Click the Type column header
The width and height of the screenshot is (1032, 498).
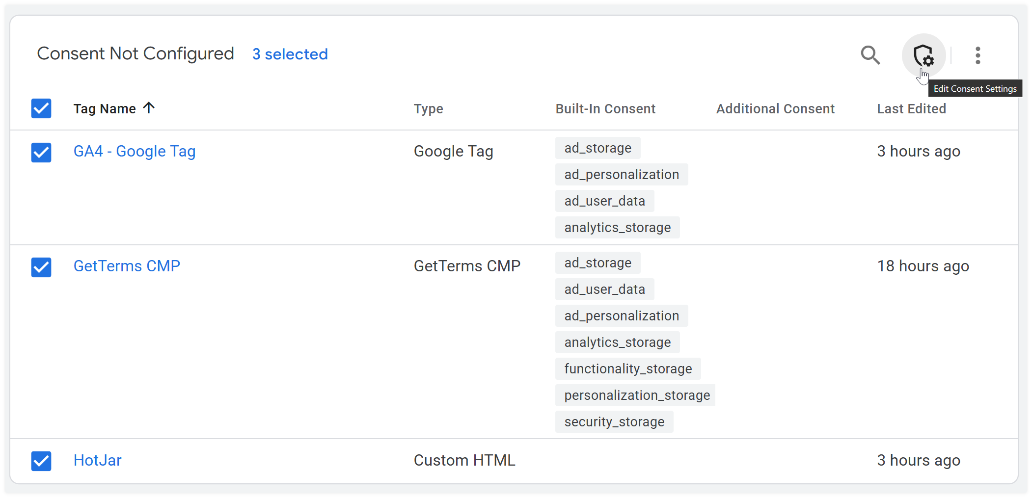coord(428,109)
